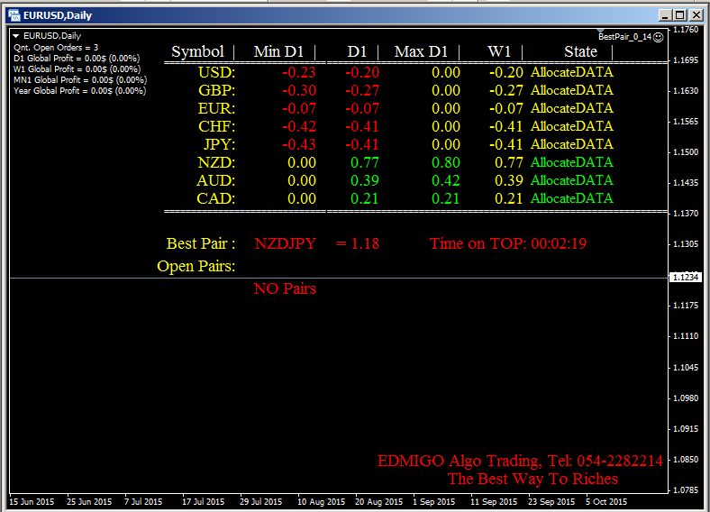
Task: Click the W1 column header
Action: pos(499,51)
